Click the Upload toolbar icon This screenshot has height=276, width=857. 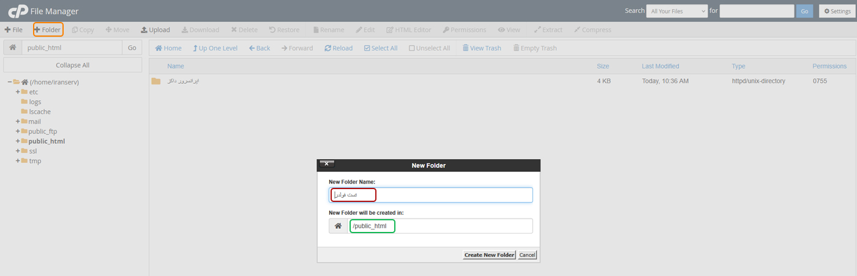coord(155,29)
